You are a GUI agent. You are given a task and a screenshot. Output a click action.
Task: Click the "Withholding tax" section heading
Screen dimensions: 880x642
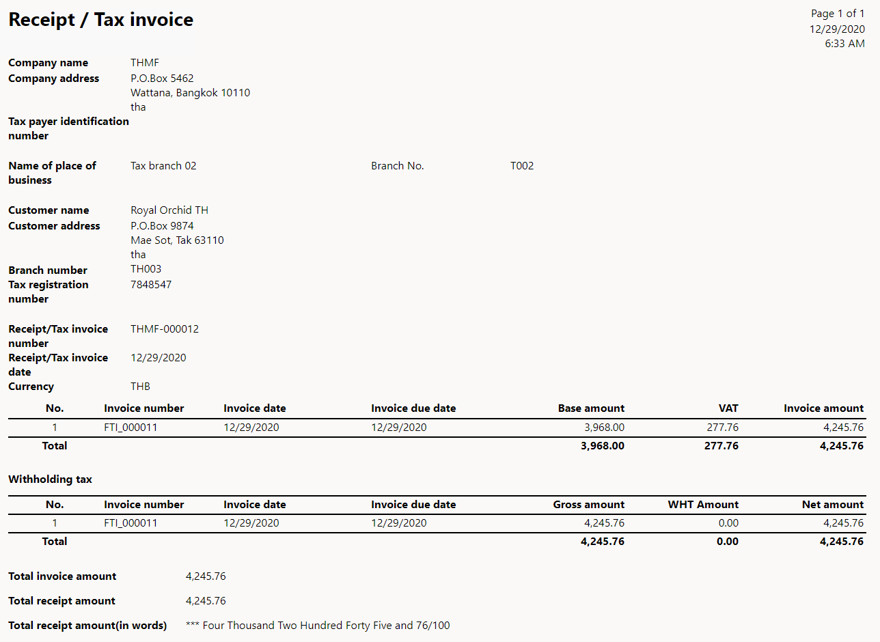tap(50, 479)
